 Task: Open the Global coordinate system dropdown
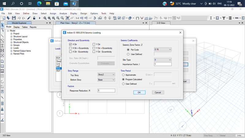tap(227, 136)
